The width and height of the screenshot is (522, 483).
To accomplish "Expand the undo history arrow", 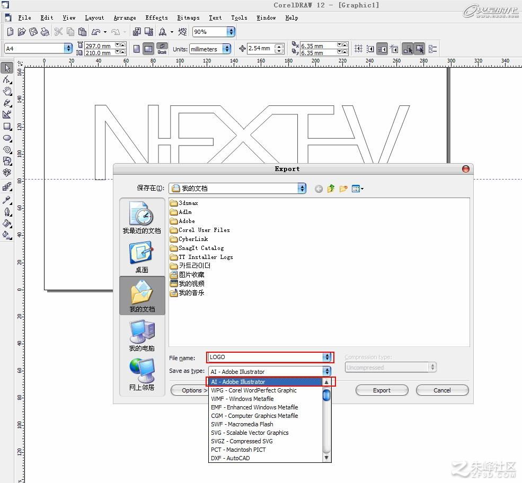I will coord(105,32).
